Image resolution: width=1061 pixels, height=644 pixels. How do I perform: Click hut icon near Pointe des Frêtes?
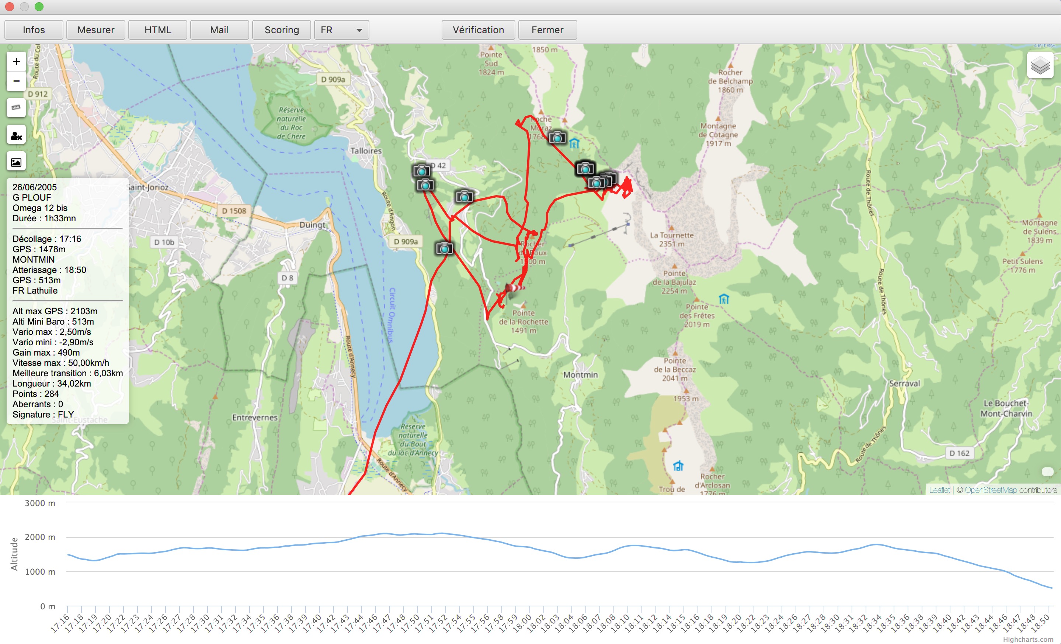[x=724, y=299]
